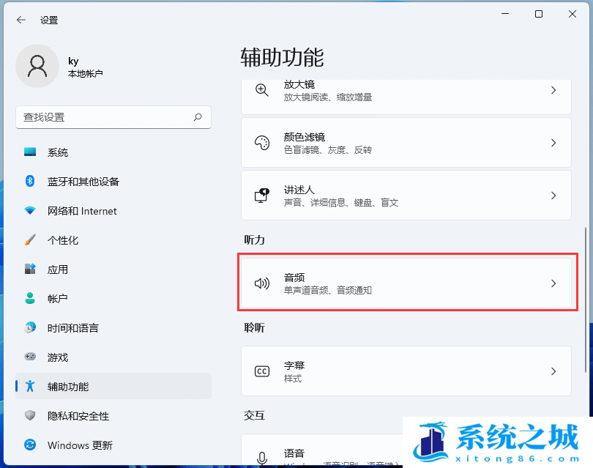Viewport: 593px width, 468px height.
Task: Click the 个性化 paintbrush icon
Action: (30, 240)
